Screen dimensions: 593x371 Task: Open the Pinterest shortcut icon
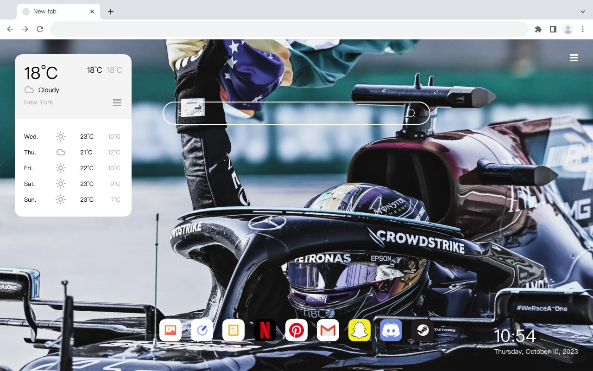296,330
